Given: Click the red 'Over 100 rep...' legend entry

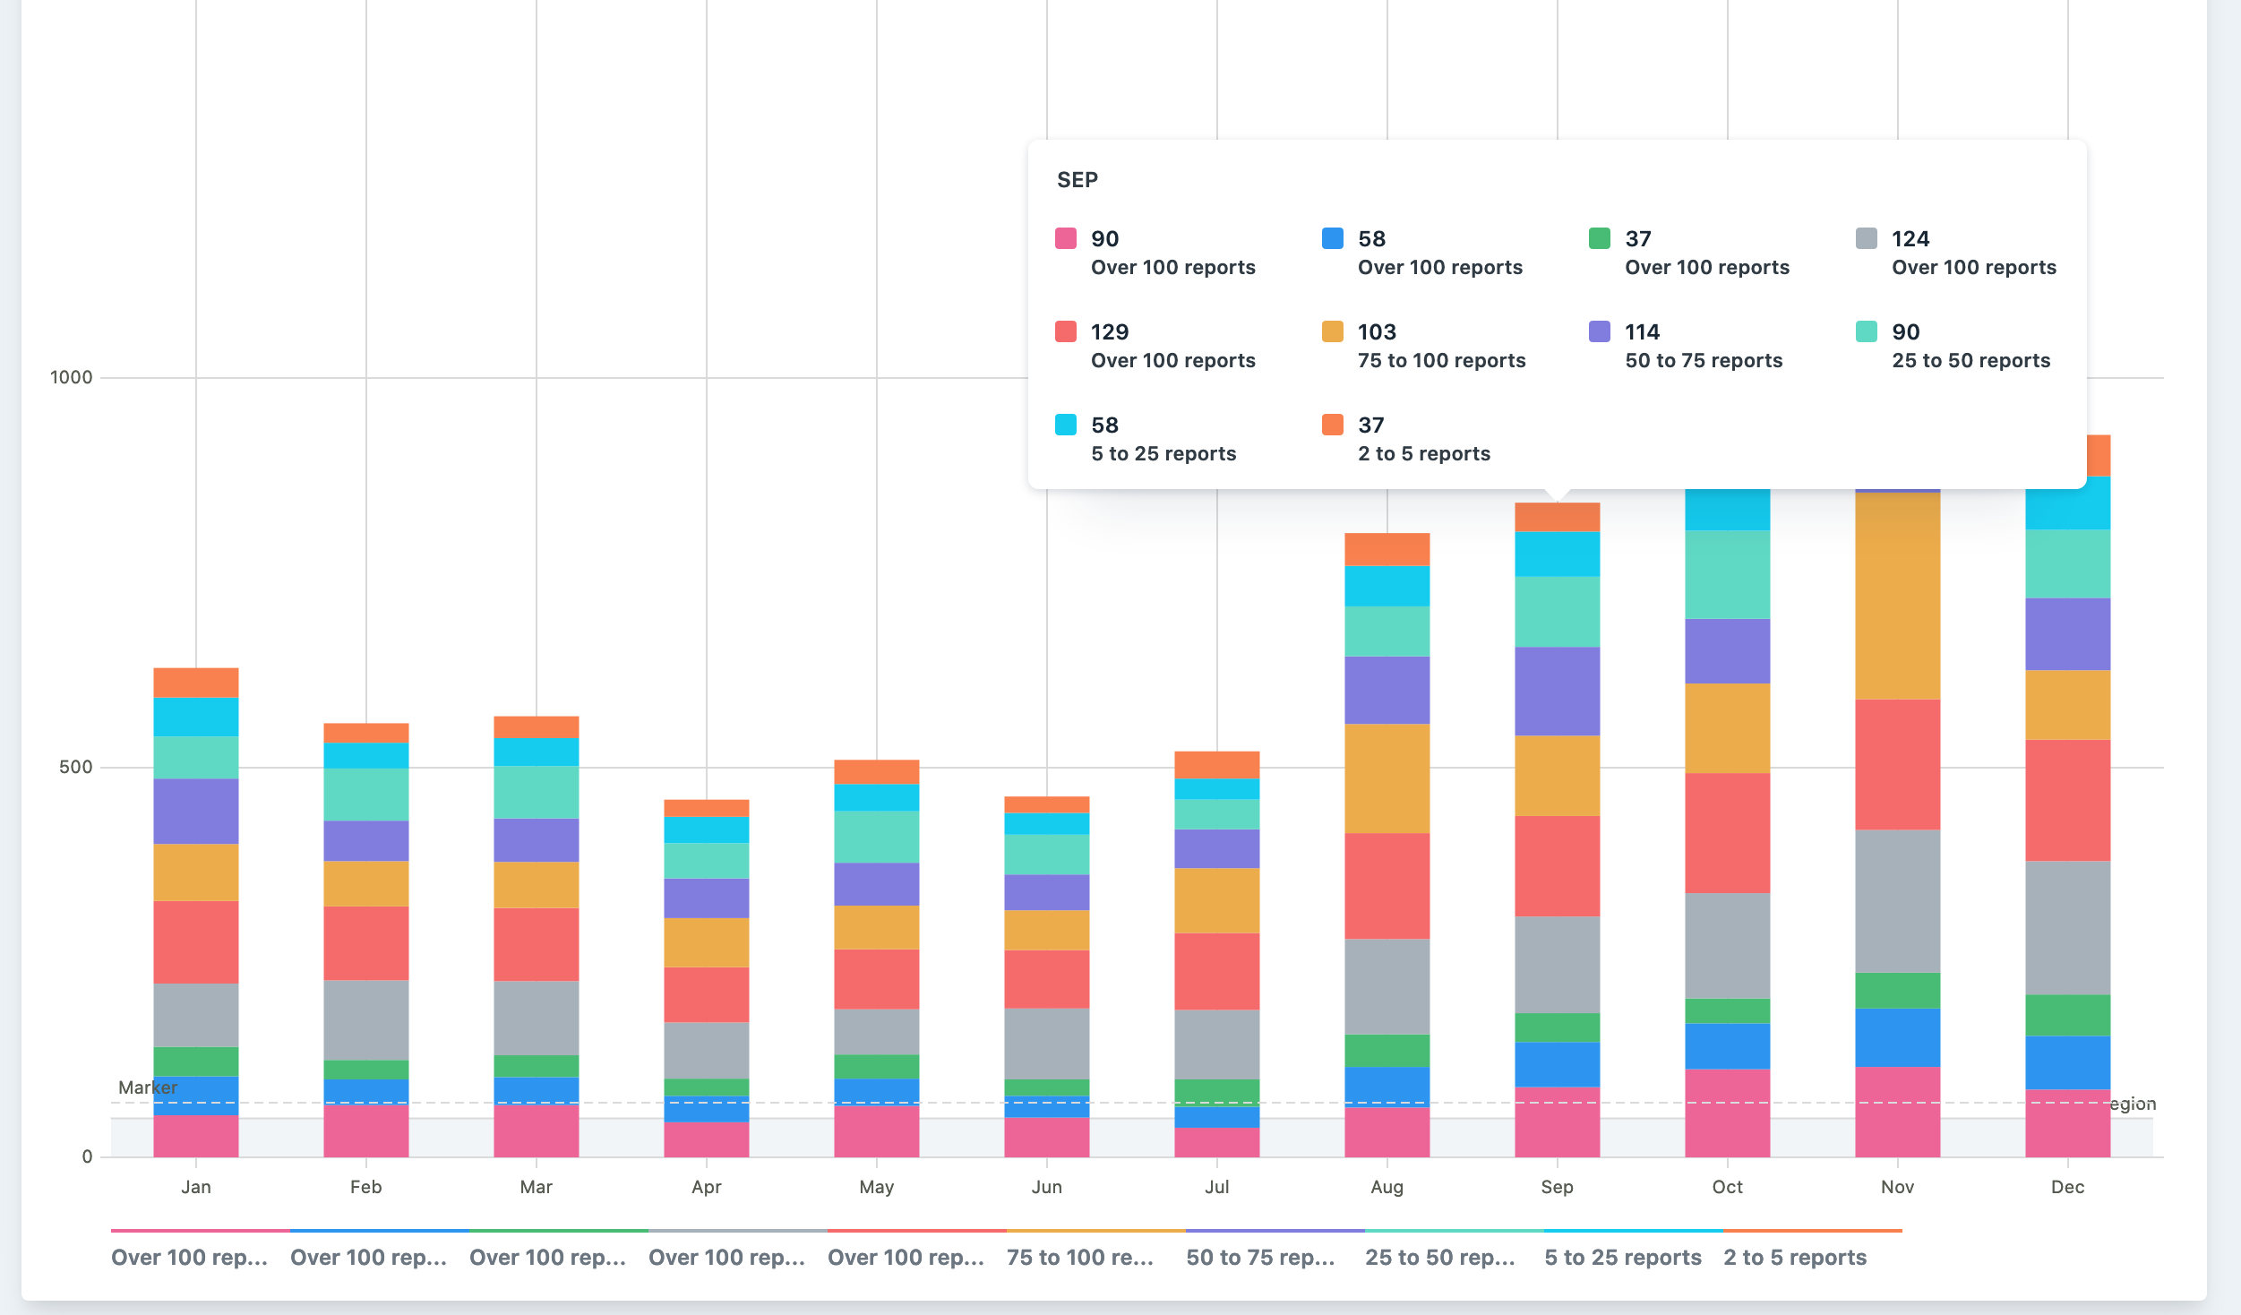Looking at the screenshot, I should (x=906, y=1257).
